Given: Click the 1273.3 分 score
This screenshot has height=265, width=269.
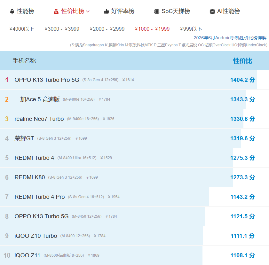Looking at the screenshot, I should pyautogui.click(x=242, y=177).
